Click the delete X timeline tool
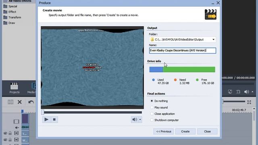Viewport: 258px width, 145px height. pos(20,102)
